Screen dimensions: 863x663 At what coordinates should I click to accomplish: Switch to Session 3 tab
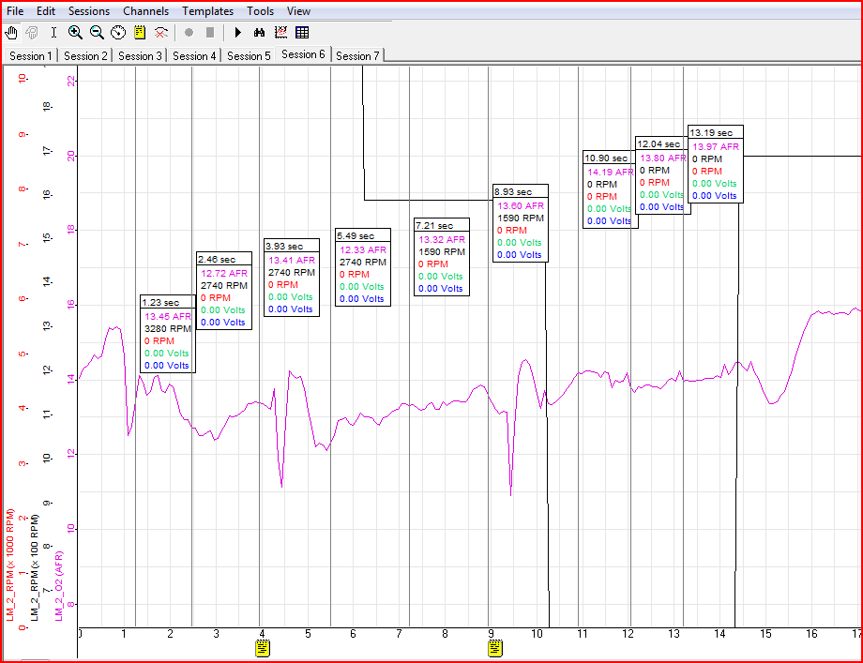point(140,56)
